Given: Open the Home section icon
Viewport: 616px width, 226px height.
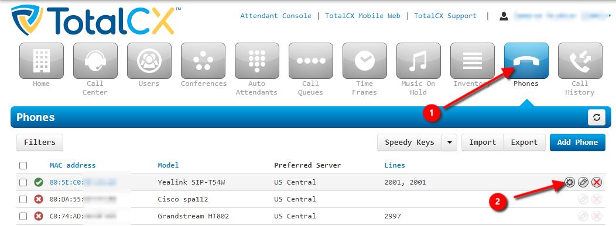Looking at the screenshot, I should tap(41, 61).
